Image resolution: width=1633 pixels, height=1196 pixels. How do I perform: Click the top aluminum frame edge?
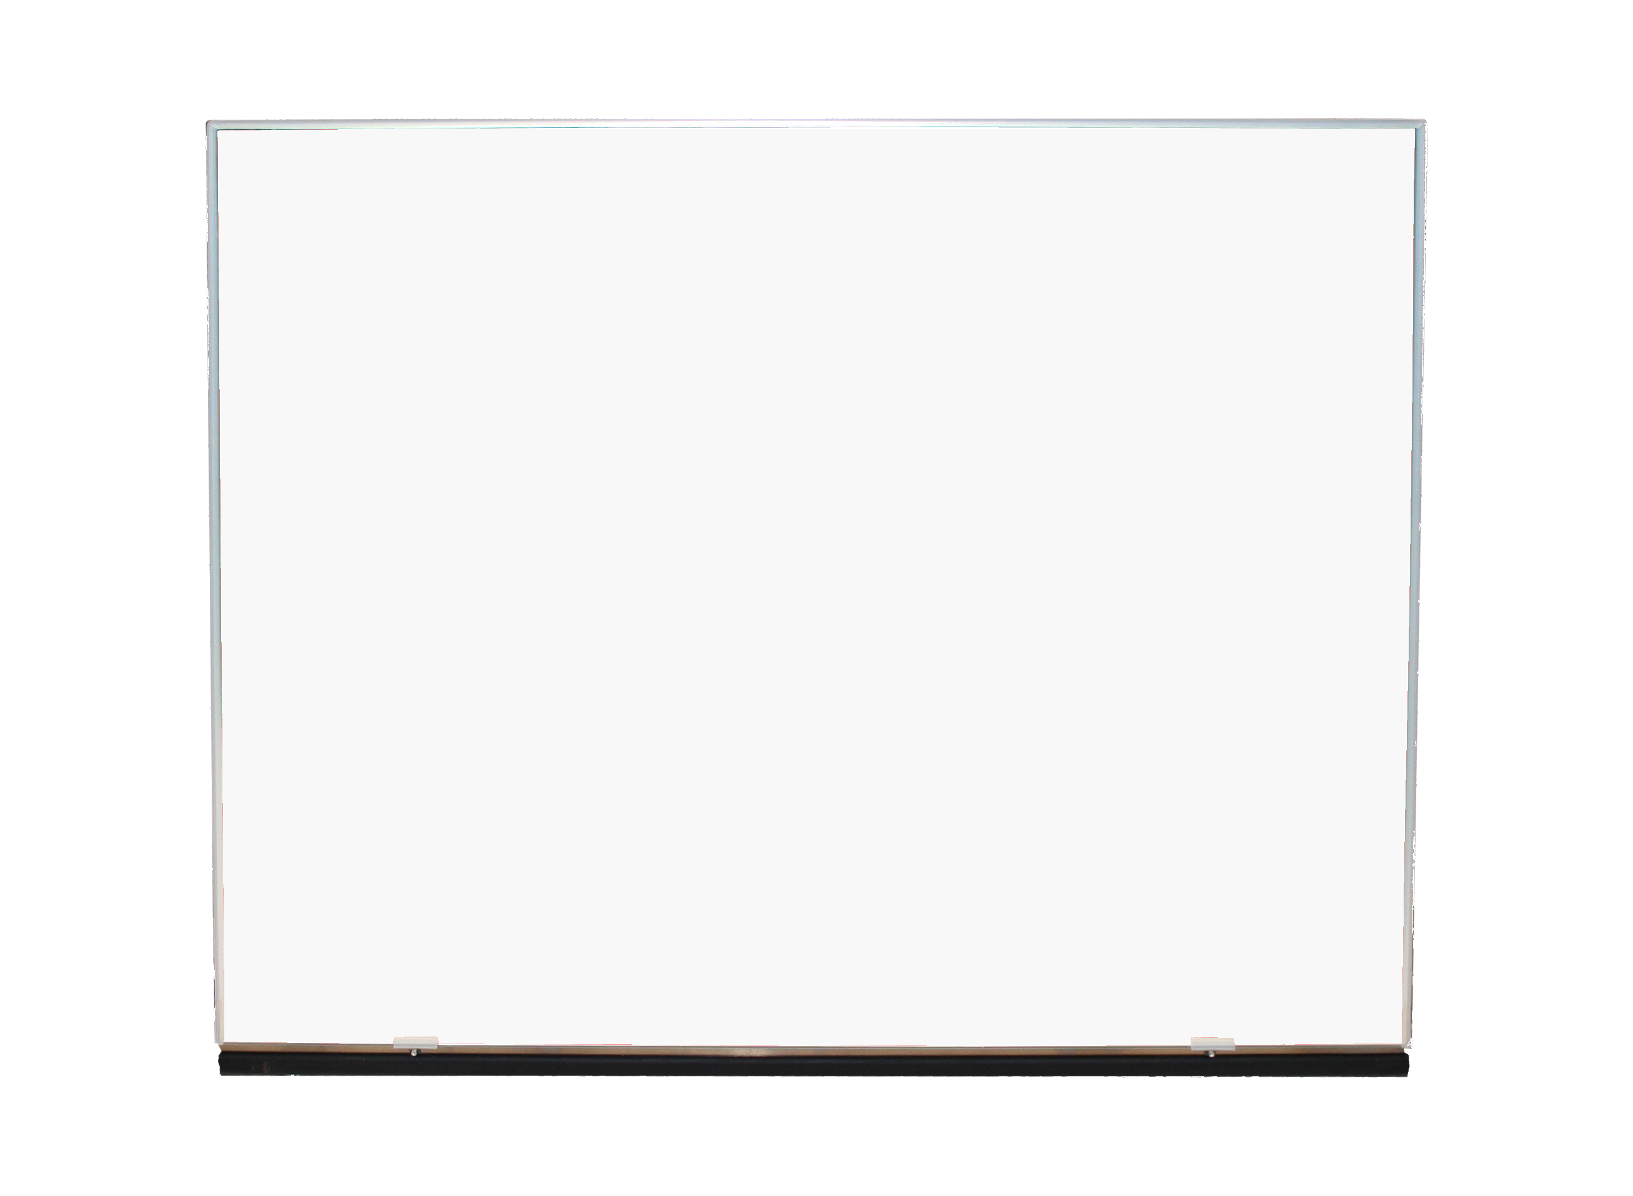coord(815,125)
